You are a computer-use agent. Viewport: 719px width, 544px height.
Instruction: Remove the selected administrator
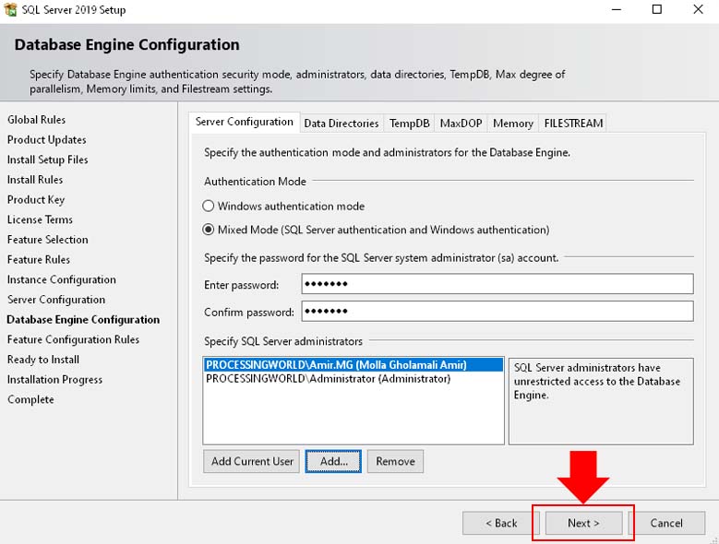(x=395, y=461)
